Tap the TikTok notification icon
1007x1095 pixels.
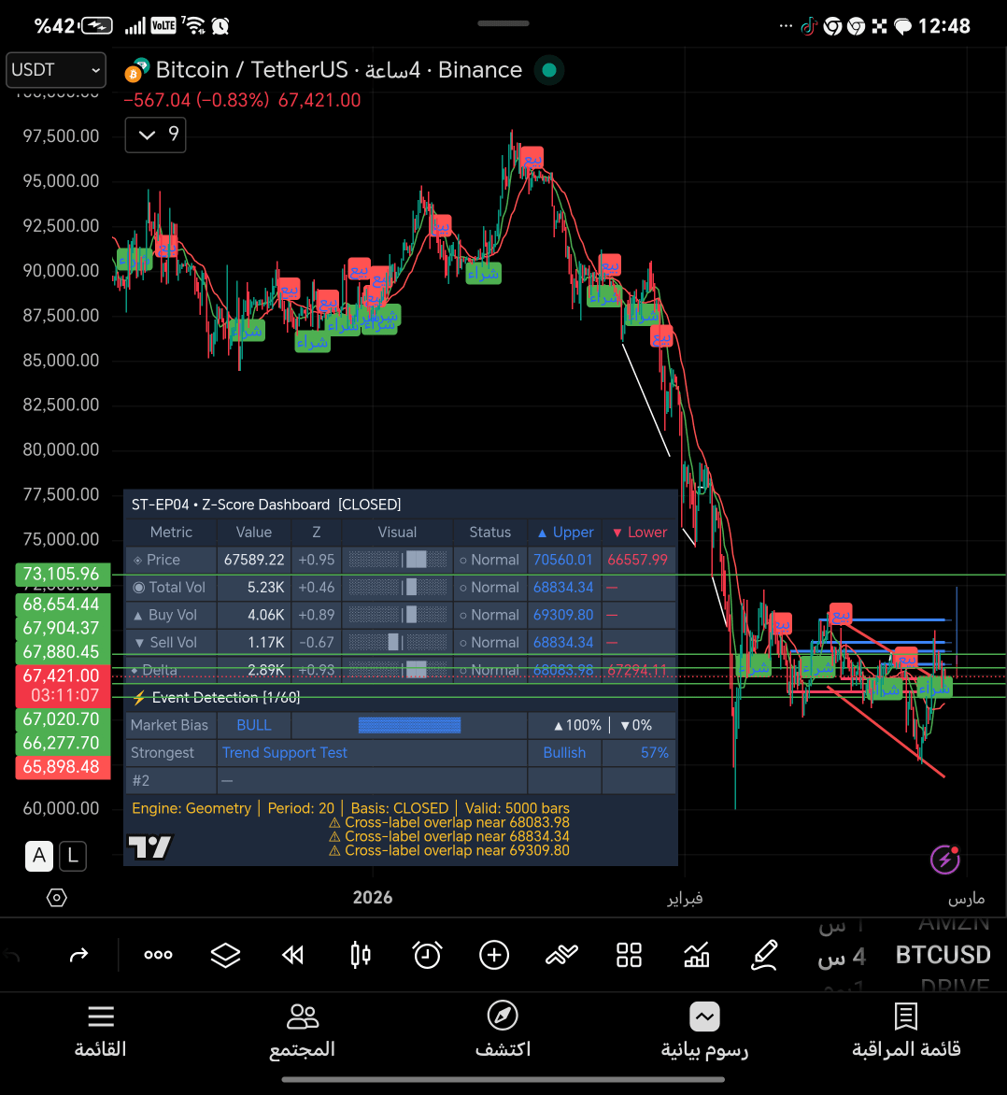click(809, 26)
